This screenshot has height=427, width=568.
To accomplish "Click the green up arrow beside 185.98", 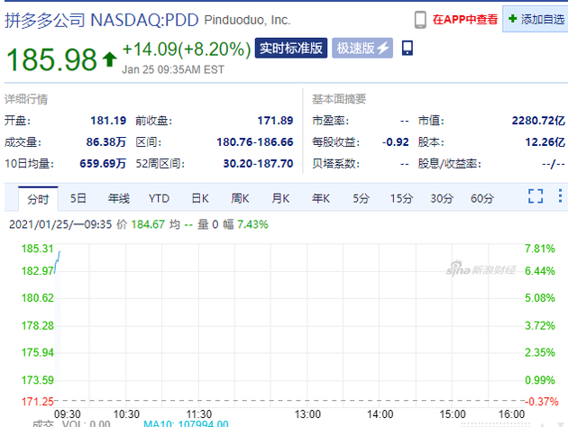I will pyautogui.click(x=109, y=59).
